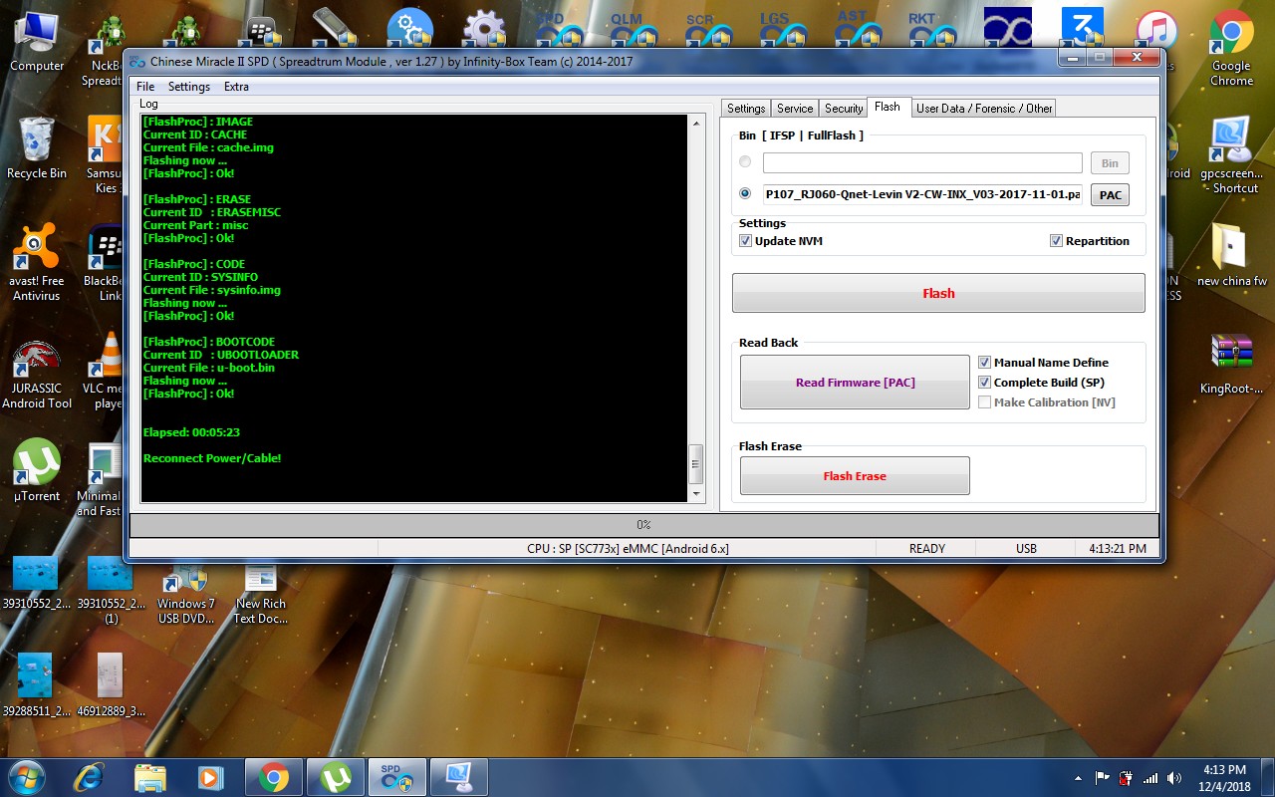Toggle the Update NVM checkbox
The image size is (1275, 797).
(x=745, y=241)
